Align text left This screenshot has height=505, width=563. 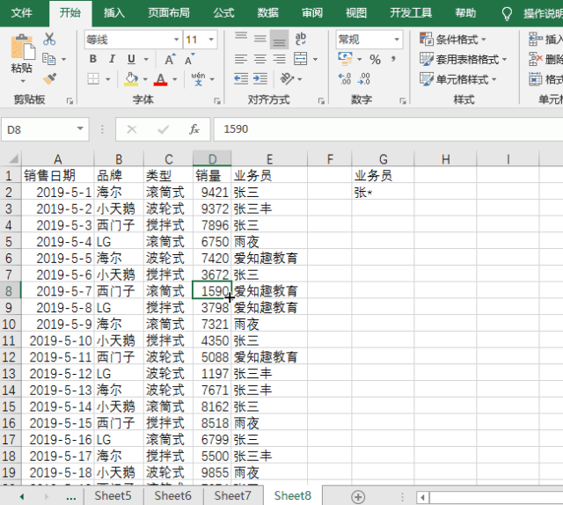[x=241, y=59]
